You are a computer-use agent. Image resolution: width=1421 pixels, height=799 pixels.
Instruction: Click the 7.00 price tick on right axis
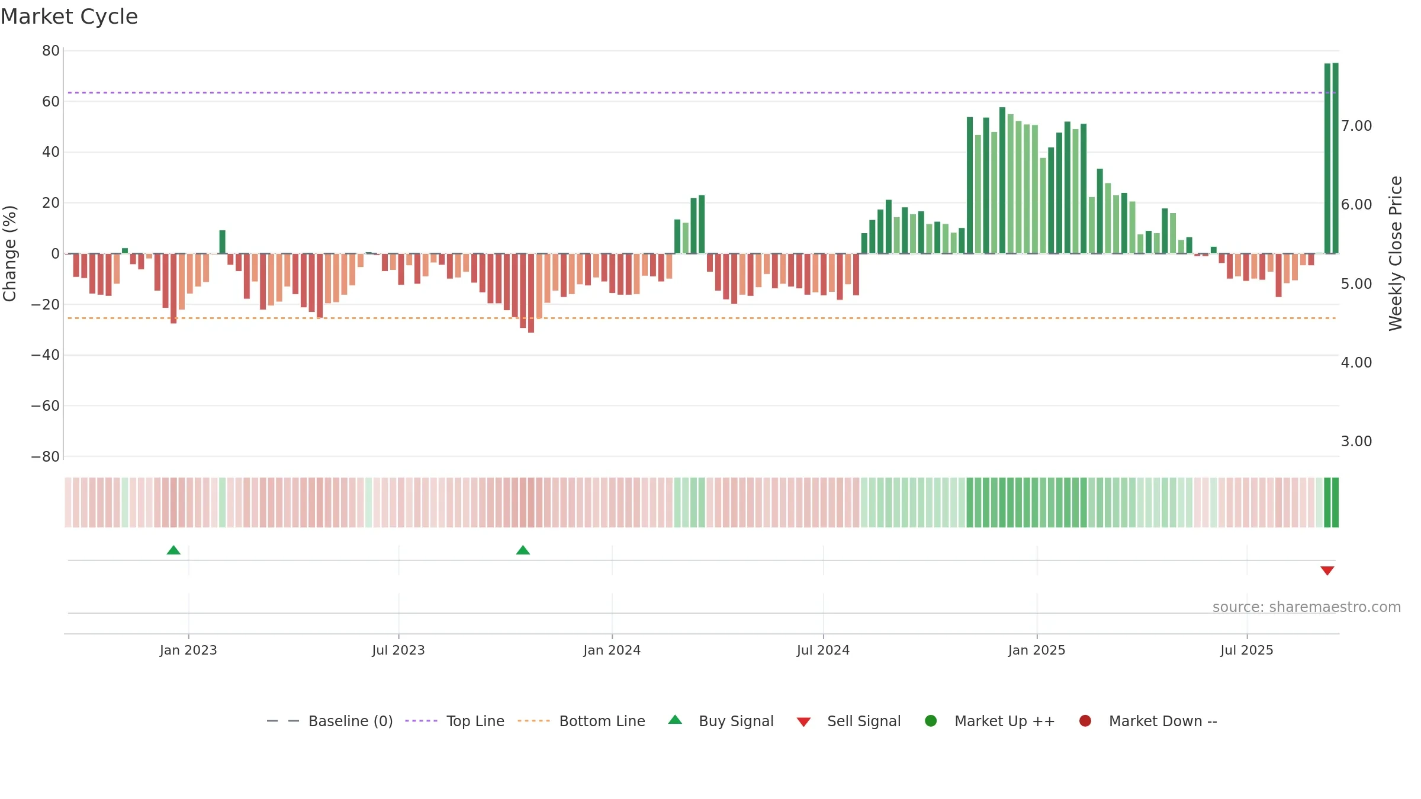pos(1356,125)
